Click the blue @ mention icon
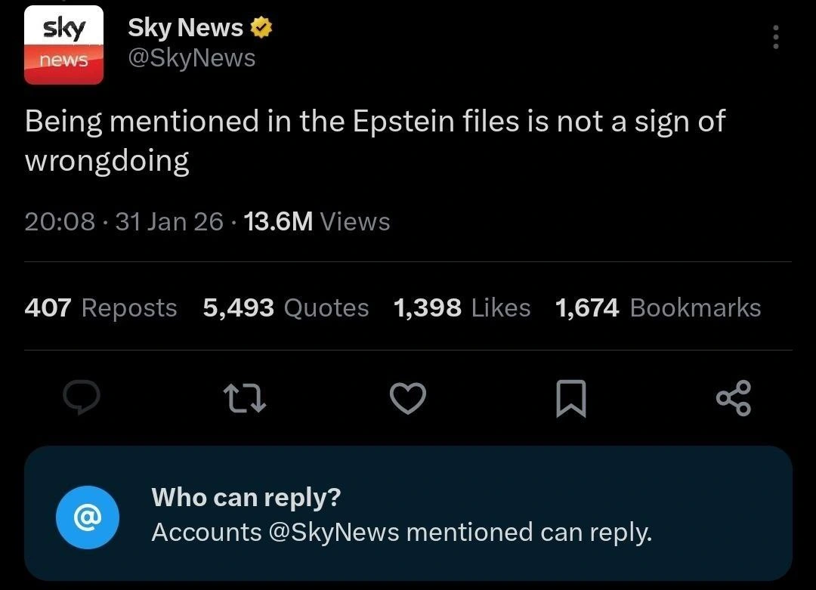Image resolution: width=816 pixels, height=590 pixels. pyautogui.click(x=87, y=517)
